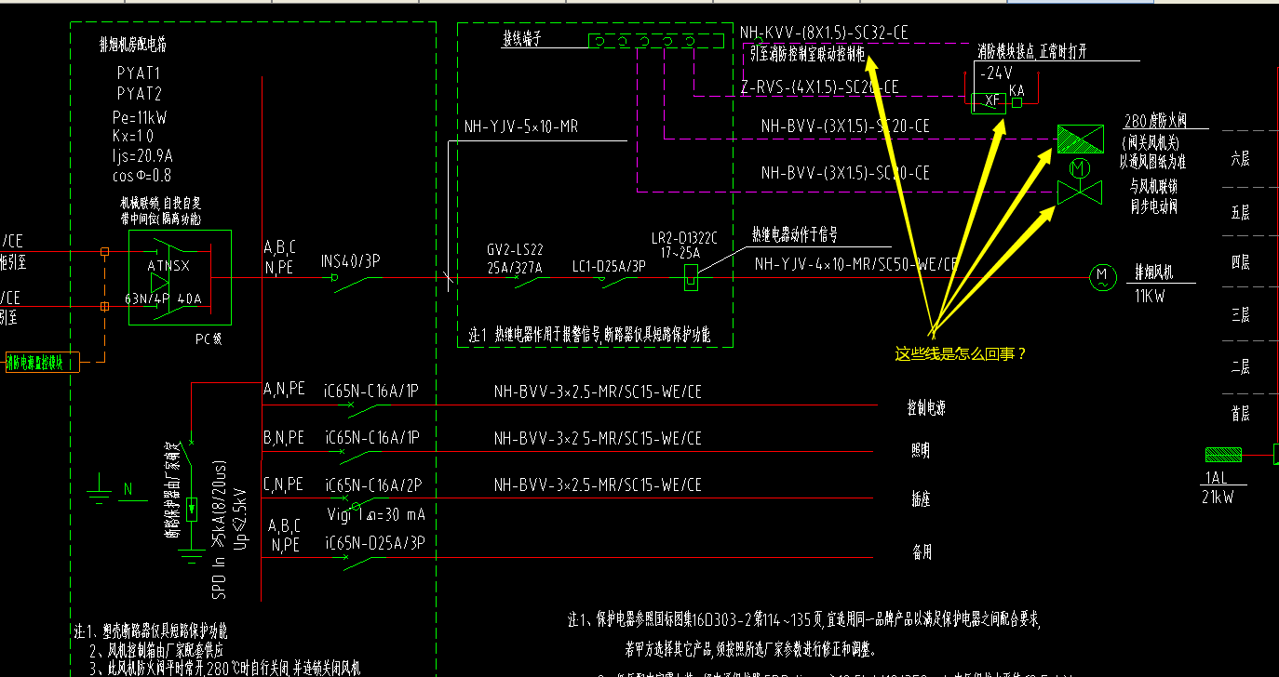Select the bow-tie 同步电动阀 valve symbol

[1080, 193]
